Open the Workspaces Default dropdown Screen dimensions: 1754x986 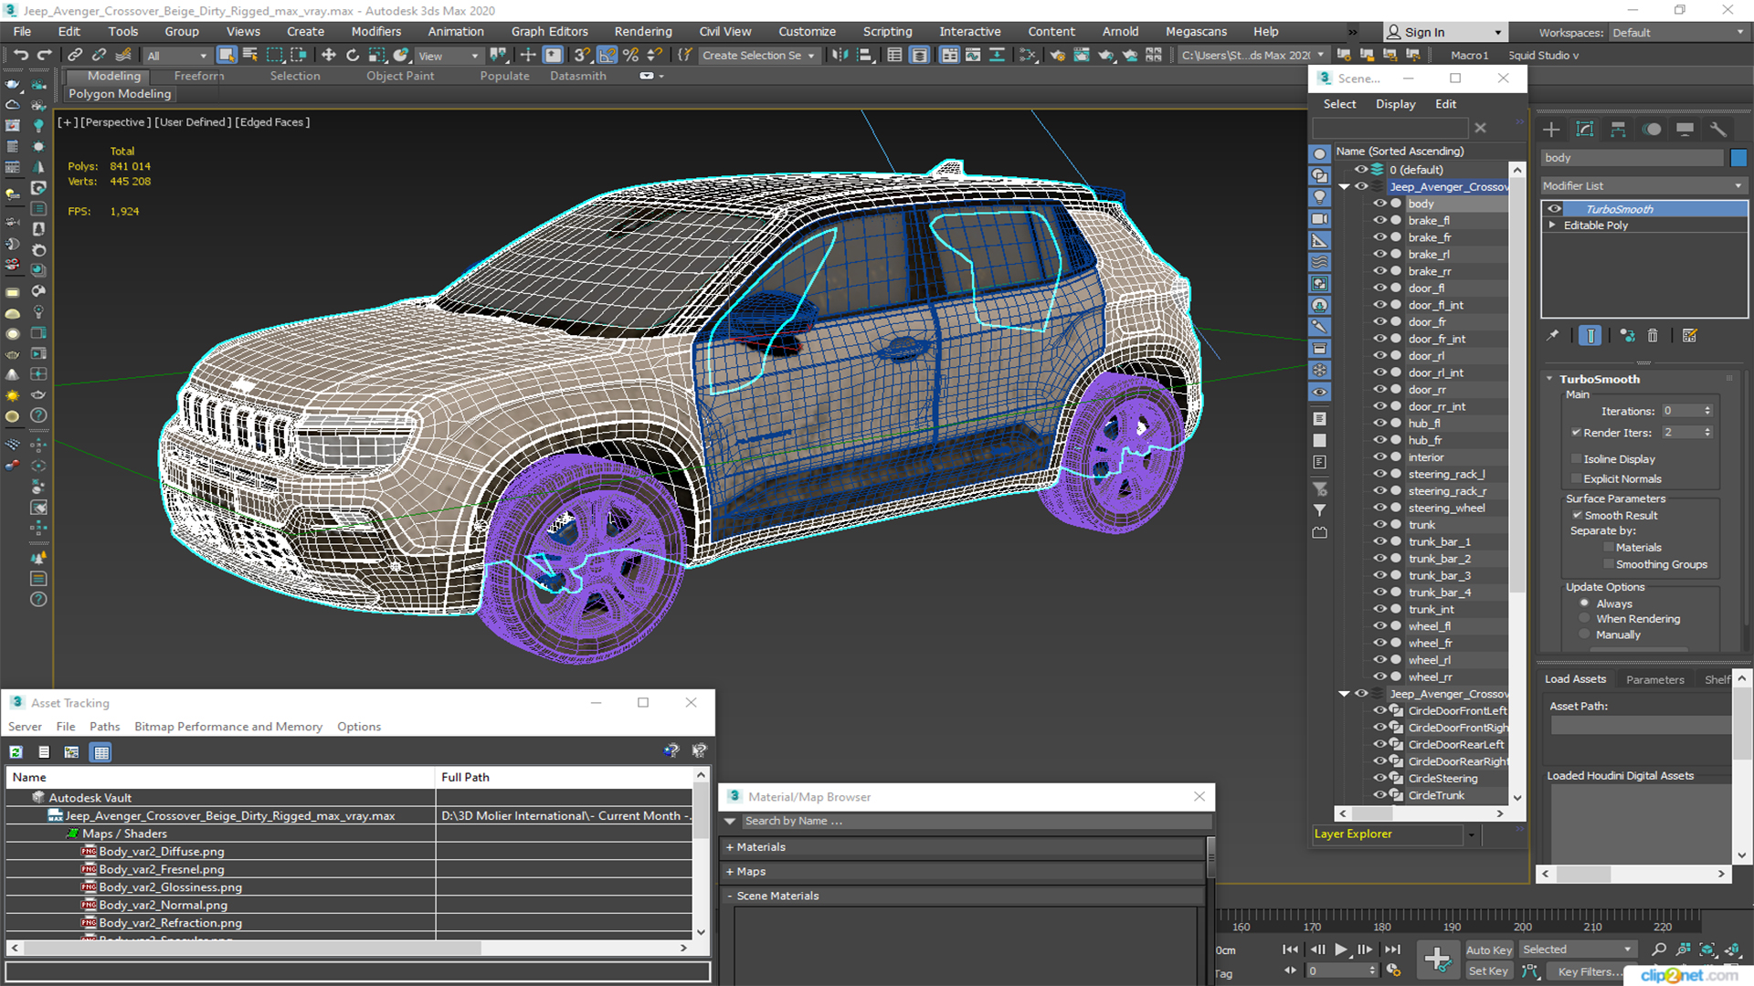pyautogui.click(x=1677, y=33)
